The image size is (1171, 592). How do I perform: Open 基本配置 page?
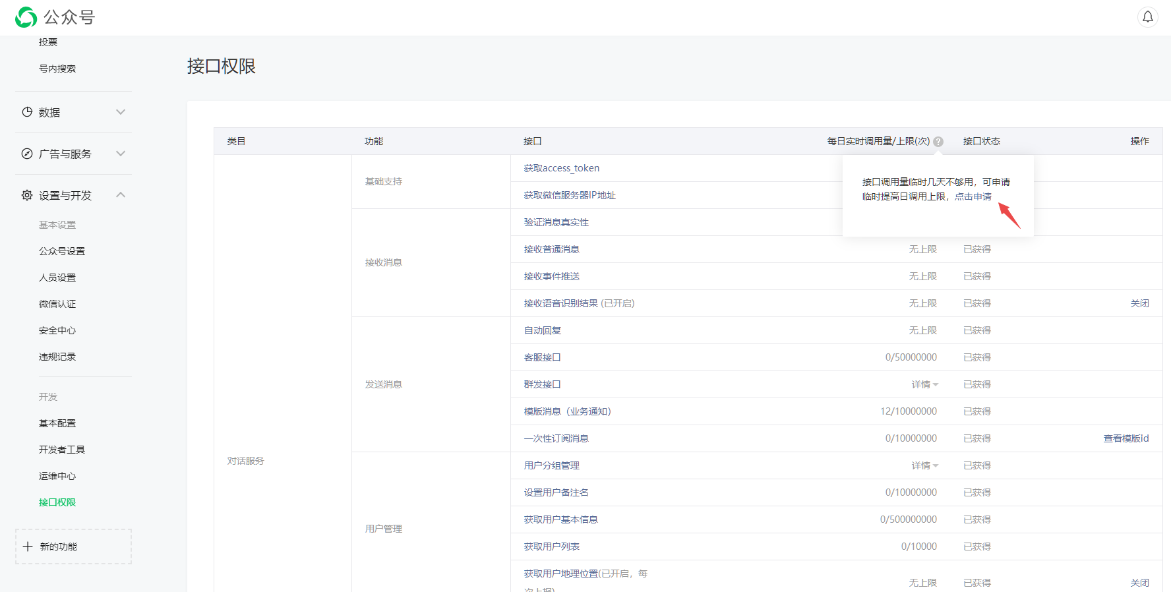point(57,423)
